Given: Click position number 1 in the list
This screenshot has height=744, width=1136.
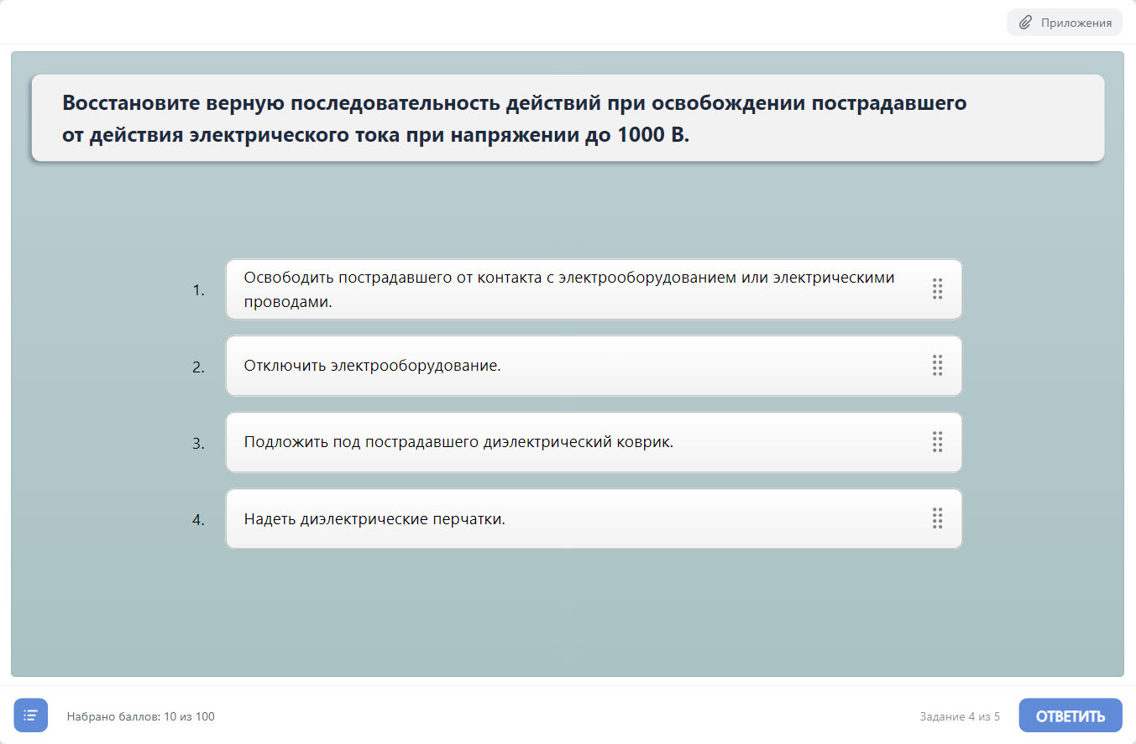Looking at the screenshot, I should coord(199,290).
